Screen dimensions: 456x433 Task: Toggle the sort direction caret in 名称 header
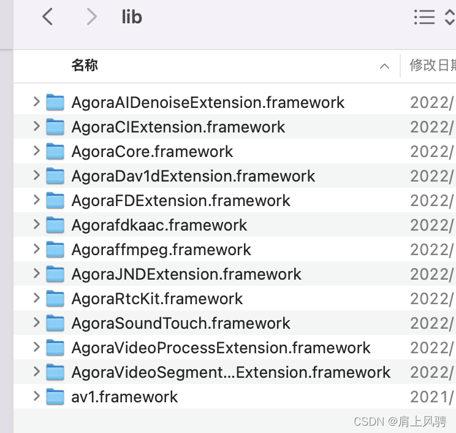[384, 66]
